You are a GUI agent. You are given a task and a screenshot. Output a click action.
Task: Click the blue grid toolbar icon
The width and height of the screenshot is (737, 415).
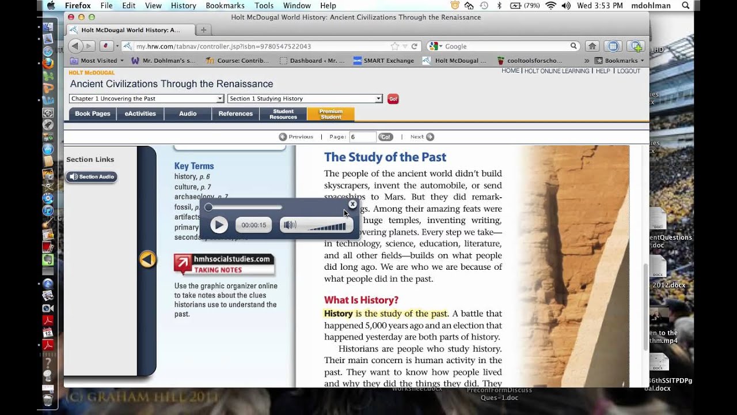point(613,46)
